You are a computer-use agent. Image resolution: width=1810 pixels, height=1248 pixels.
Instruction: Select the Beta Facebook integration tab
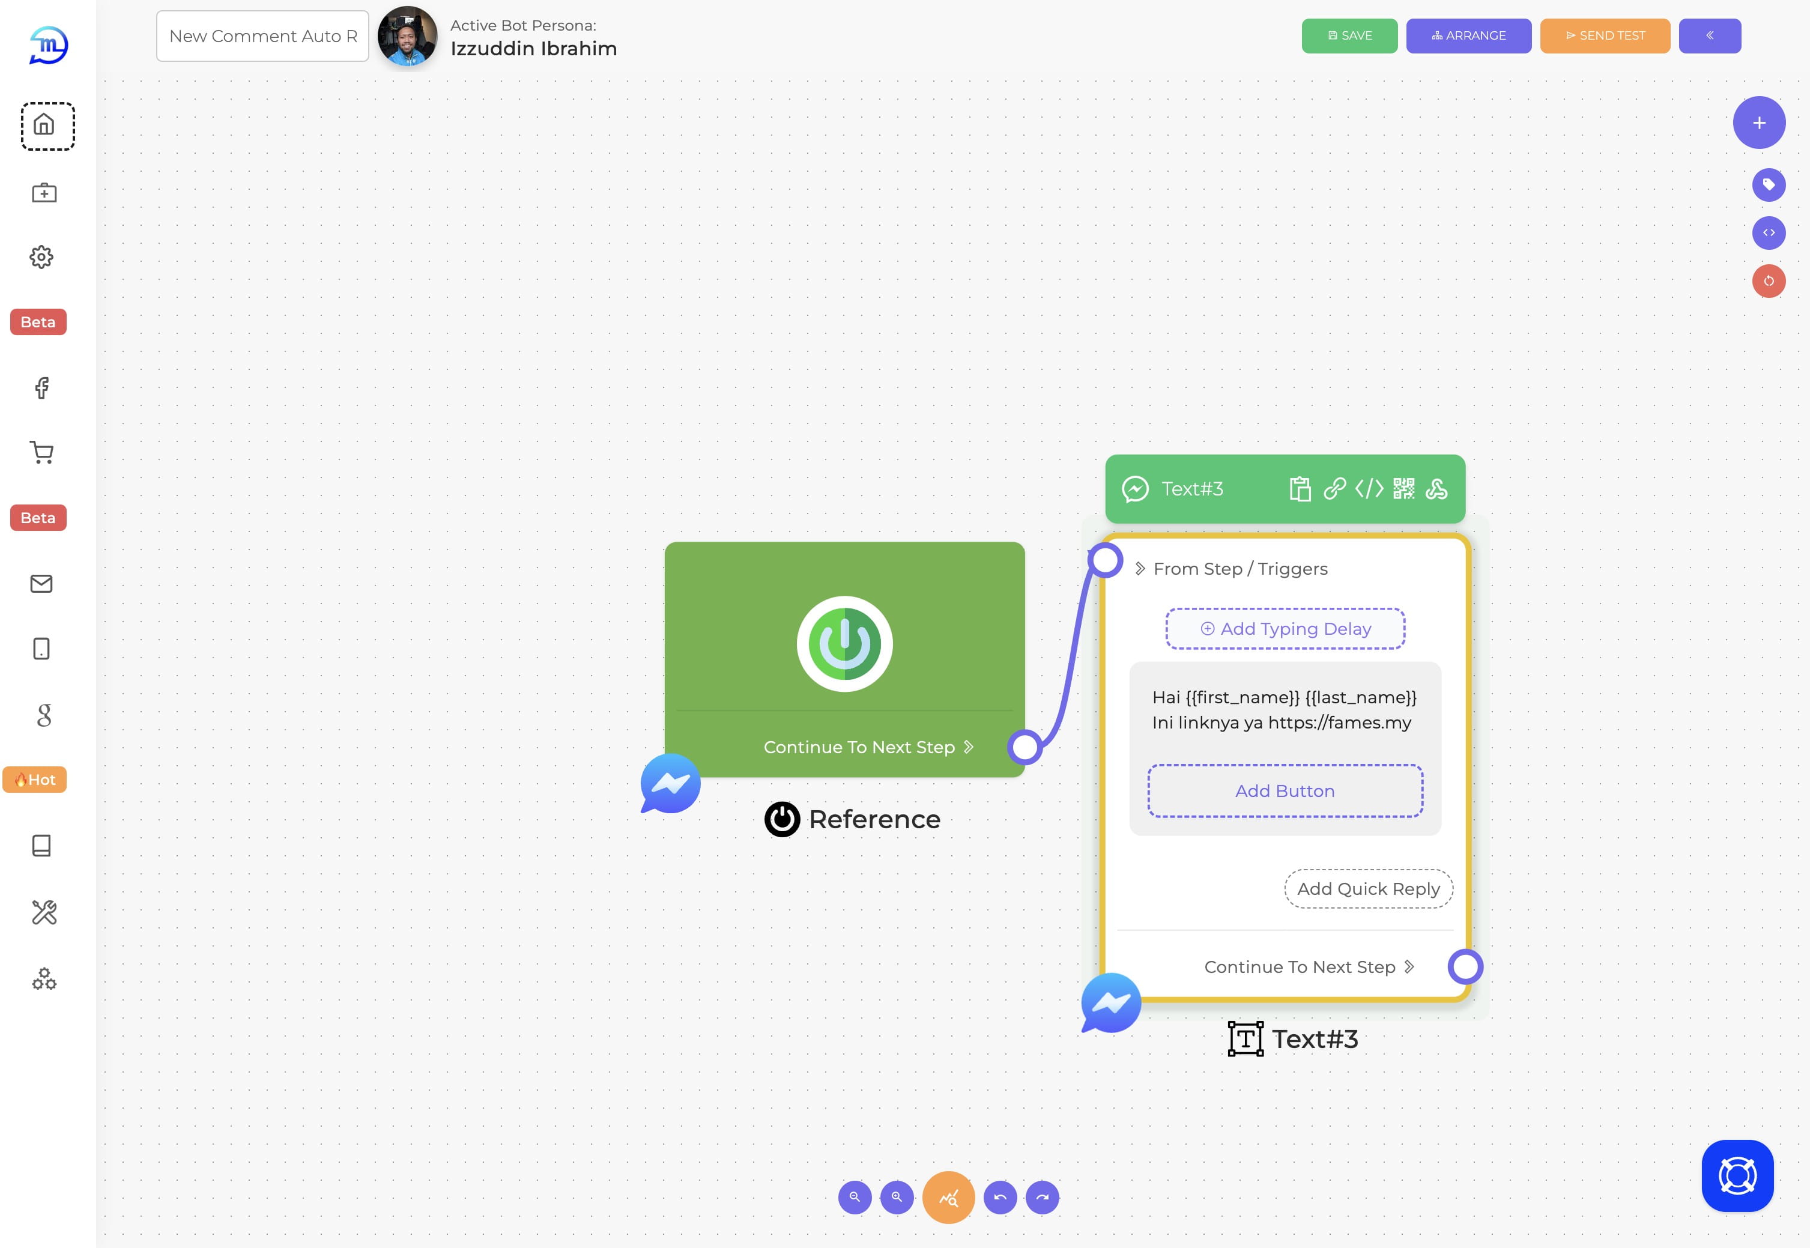[x=41, y=387]
